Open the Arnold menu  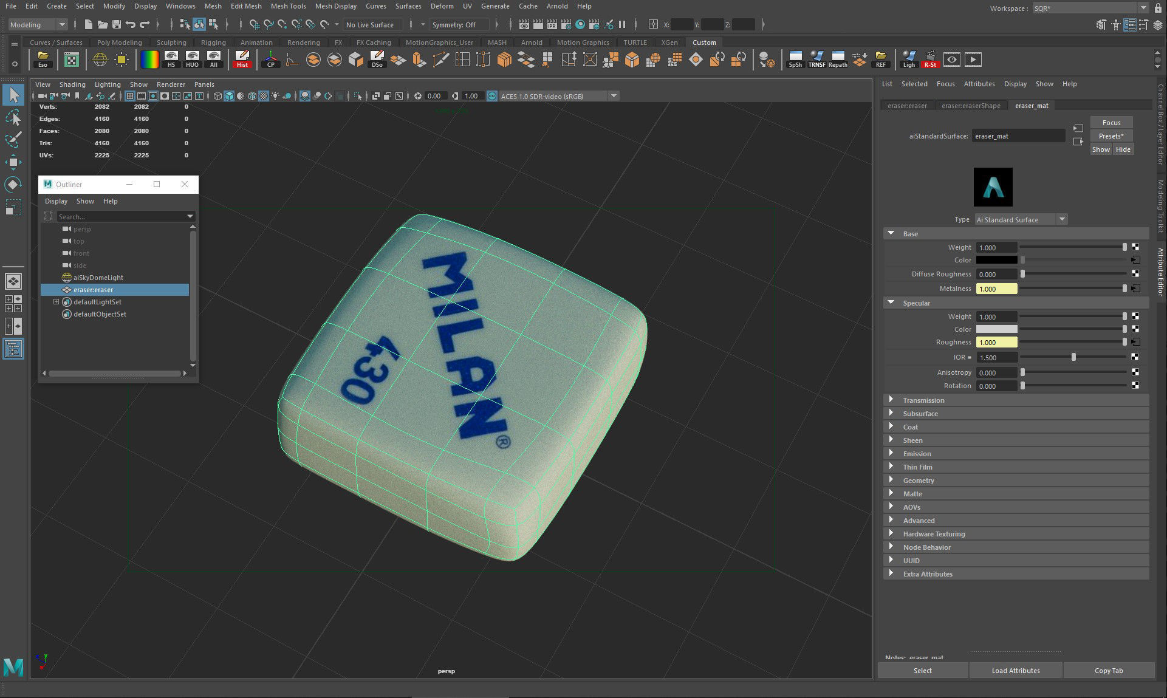[557, 6]
